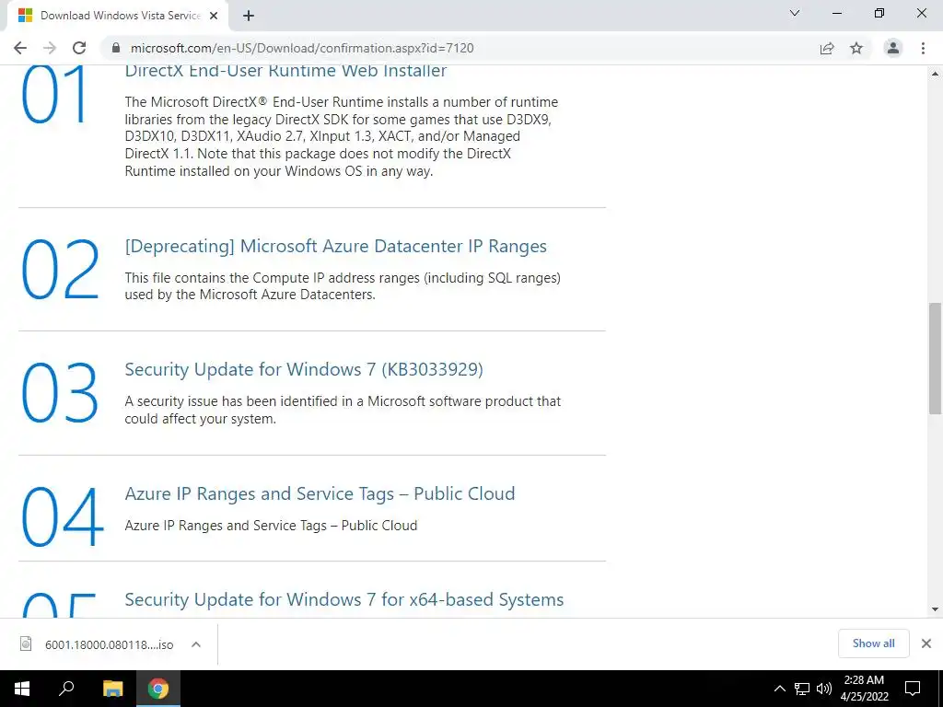
Task: Open Deprecating Microsoft Azure Datacenter IP Ranges
Action: (x=335, y=246)
